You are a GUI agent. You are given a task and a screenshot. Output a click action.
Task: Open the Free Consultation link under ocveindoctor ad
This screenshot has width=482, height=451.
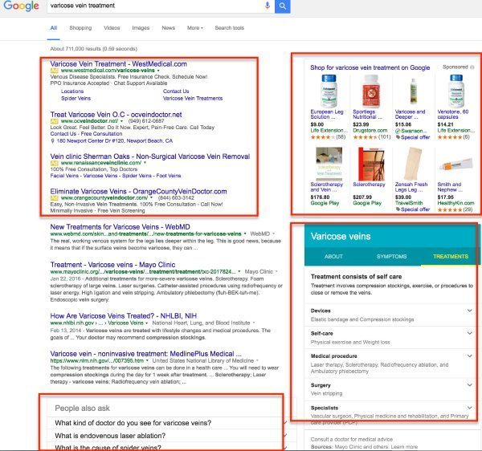pyautogui.click(x=101, y=134)
